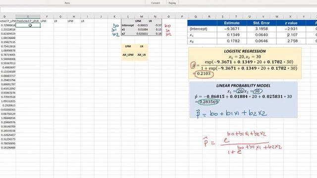Select cell with value 1.09131935
Screen dimensions: 317x178
[8, 101]
